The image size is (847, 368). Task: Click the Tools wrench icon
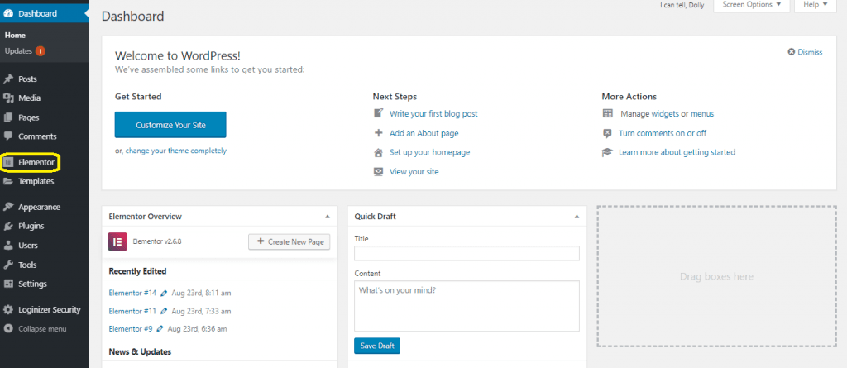(8, 265)
